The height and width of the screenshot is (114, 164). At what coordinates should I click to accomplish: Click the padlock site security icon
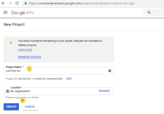coord(26,3)
